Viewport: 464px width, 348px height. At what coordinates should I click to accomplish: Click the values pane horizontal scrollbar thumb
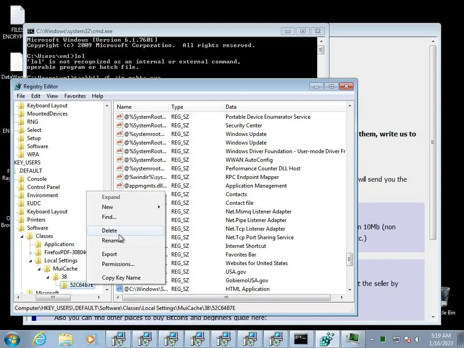[x=227, y=297]
